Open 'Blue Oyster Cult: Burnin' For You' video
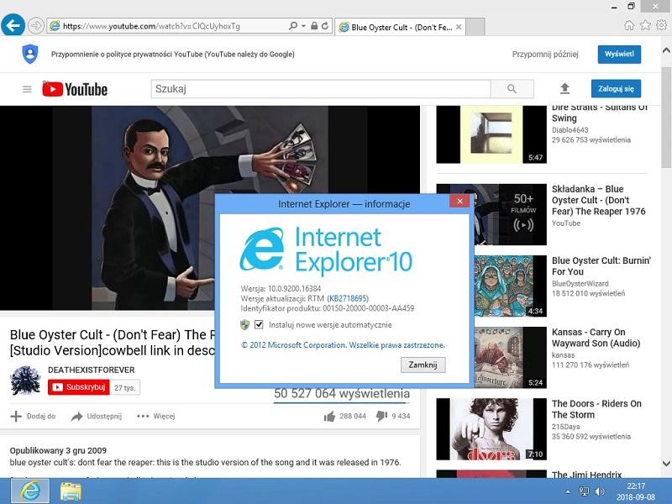 (601, 266)
